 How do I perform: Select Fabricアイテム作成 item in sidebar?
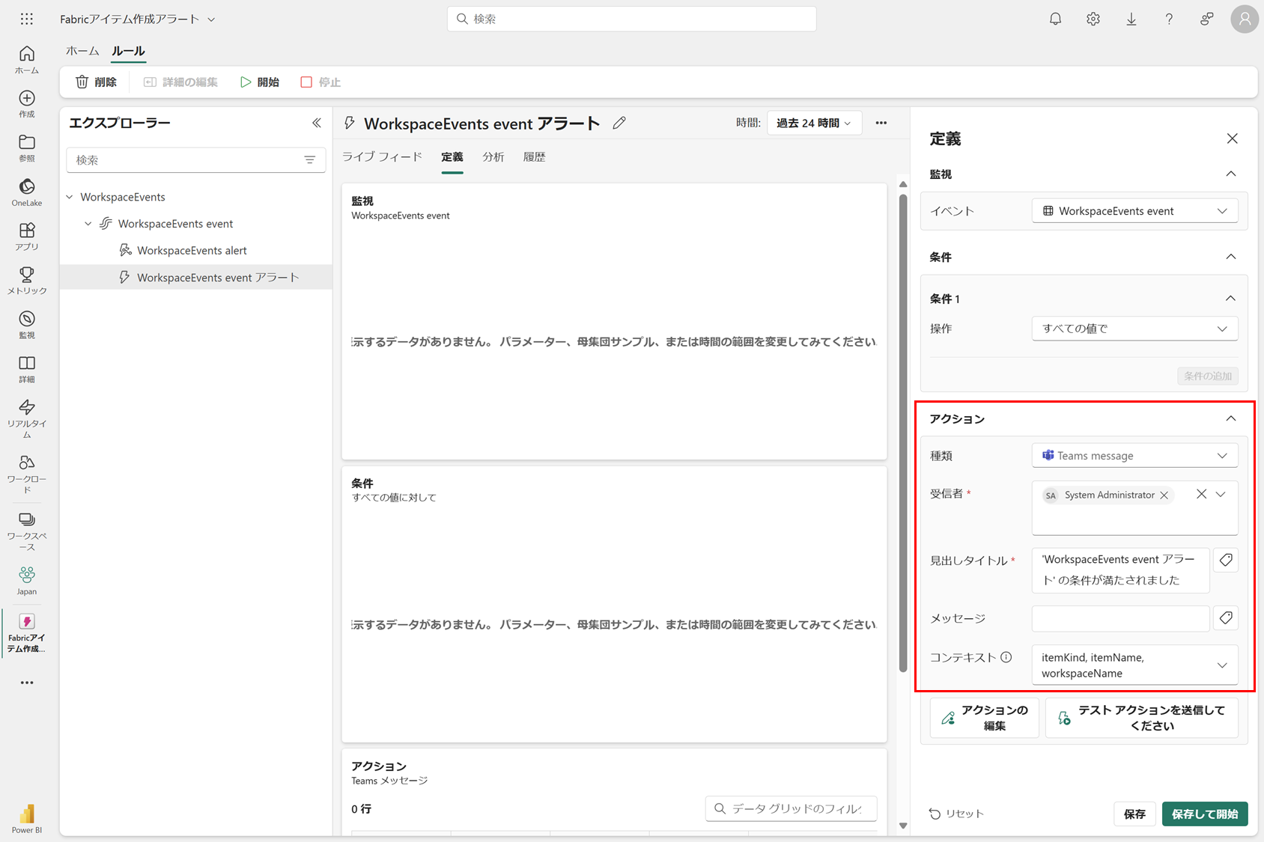coord(27,633)
